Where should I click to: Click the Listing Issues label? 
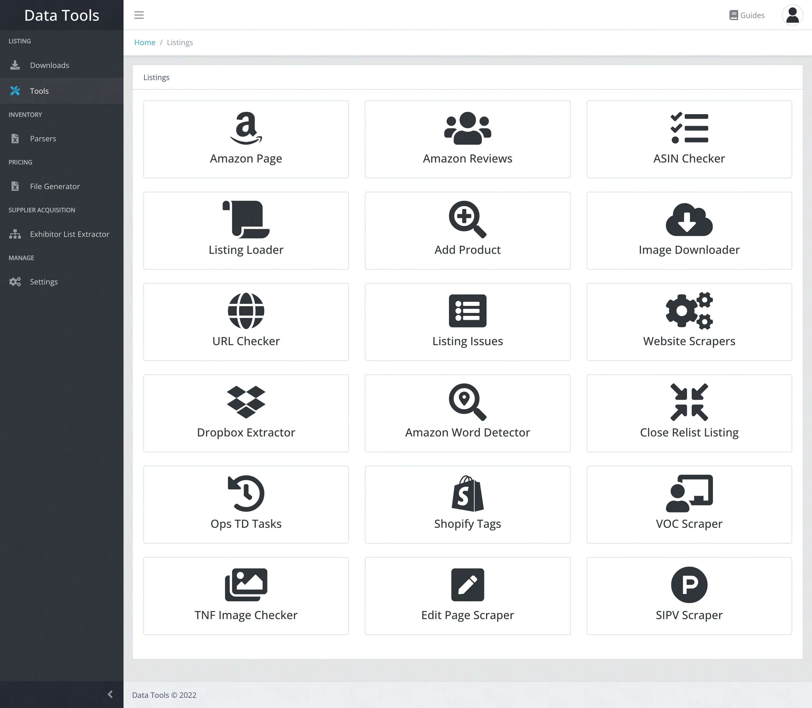(x=467, y=341)
